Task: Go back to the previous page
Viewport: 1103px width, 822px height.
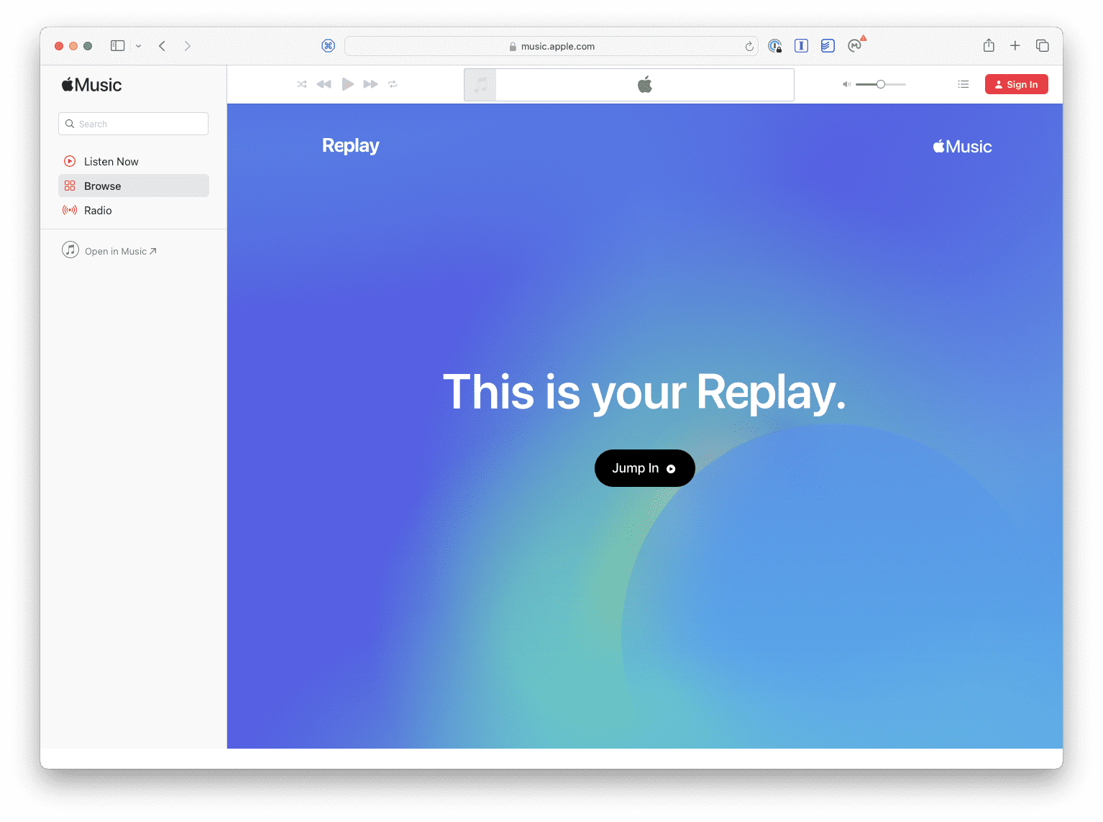Action: coord(162,45)
